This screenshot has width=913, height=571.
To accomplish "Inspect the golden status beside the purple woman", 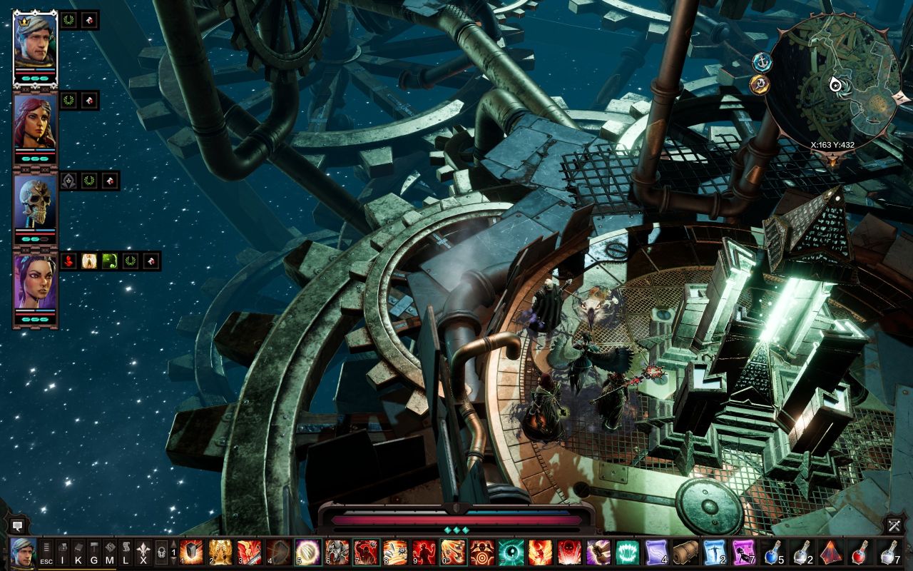I will tap(89, 261).
